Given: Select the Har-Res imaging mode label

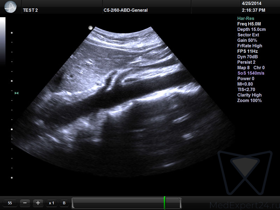Looking at the screenshot, I should point(246,19).
